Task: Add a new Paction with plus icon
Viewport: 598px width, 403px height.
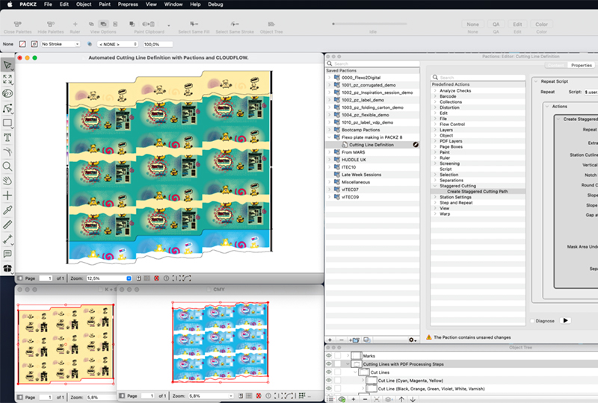Action: coord(330,340)
